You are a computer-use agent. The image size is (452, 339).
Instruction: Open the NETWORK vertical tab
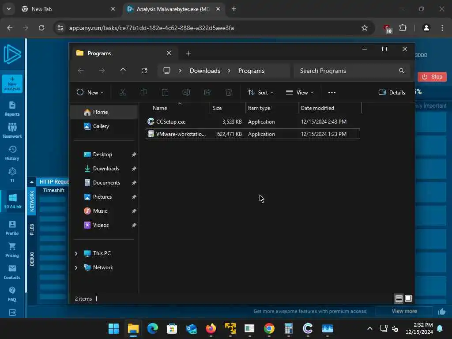pos(32,201)
